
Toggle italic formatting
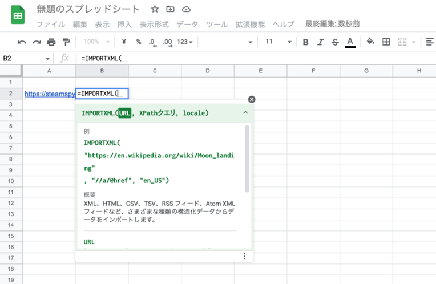click(x=320, y=42)
